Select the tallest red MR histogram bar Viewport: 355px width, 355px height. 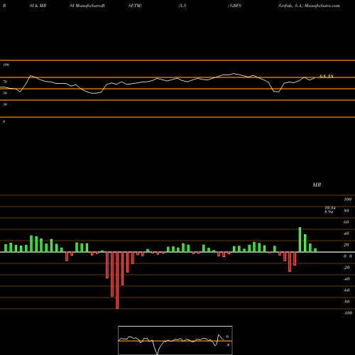point(117,280)
